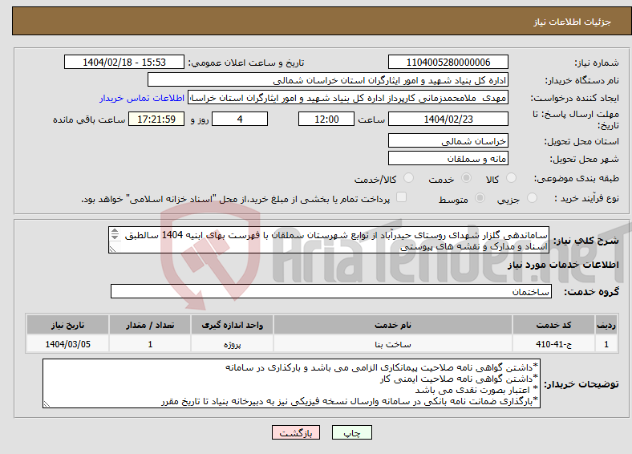
Task: Click scroll-up arrow in شرح کلی نیاز box
Action: (x=115, y=231)
